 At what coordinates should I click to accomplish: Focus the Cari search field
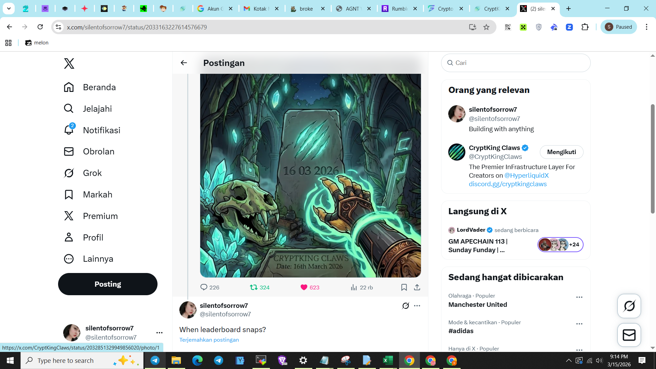(x=516, y=63)
